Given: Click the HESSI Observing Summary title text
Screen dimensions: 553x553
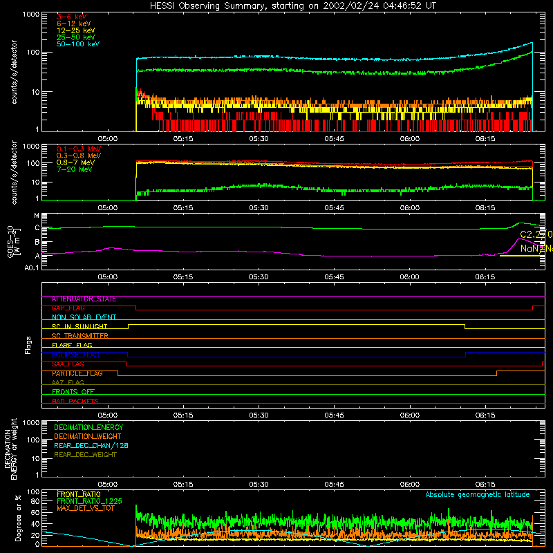Looking at the screenshot, I should pyautogui.click(x=293, y=6).
